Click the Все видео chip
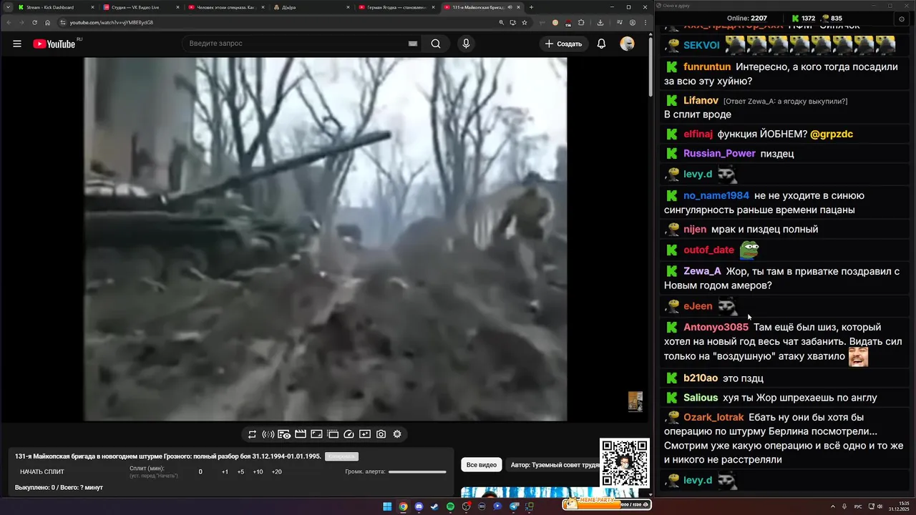Image resolution: width=916 pixels, height=515 pixels. point(482,465)
